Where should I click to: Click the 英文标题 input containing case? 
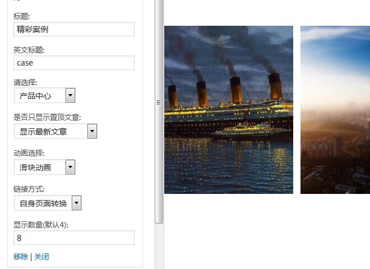(74, 63)
